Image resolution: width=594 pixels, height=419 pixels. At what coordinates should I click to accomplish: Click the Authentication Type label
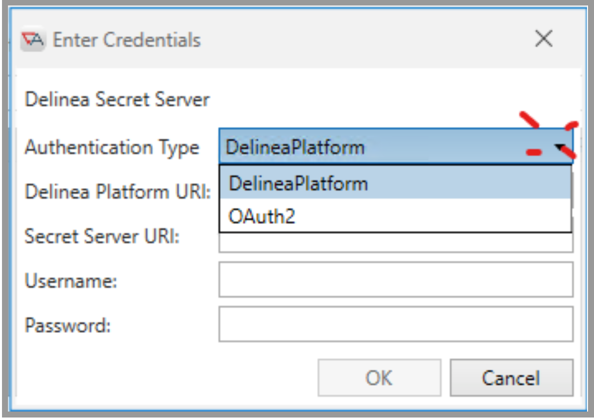(112, 148)
